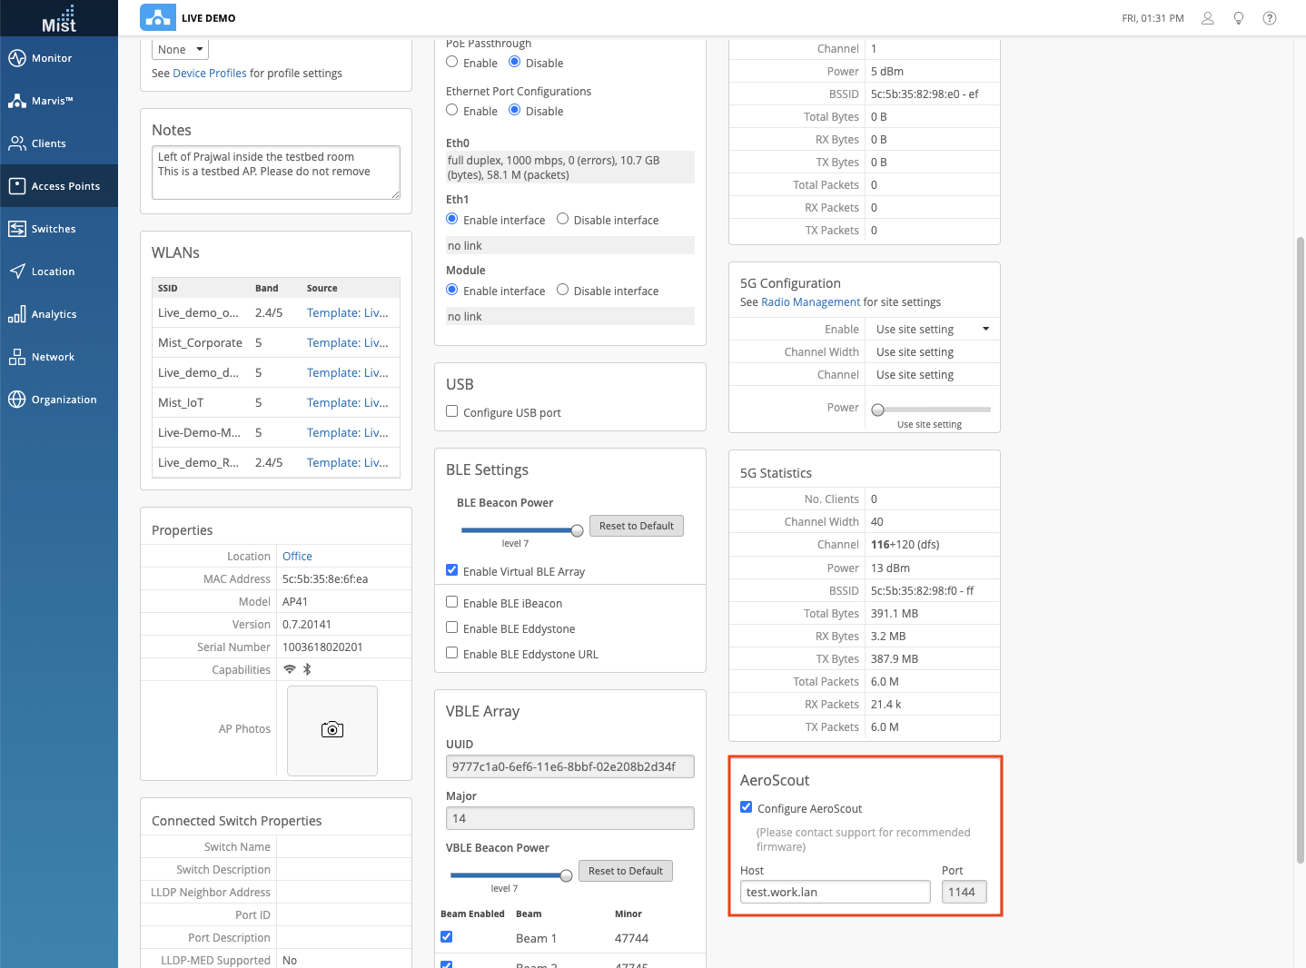The height and width of the screenshot is (968, 1306).
Task: Open the None device profile dropdown
Action: (180, 50)
